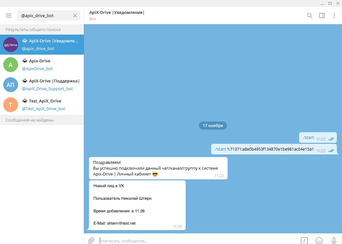
Task: Click the green 'A' avatar
Action: [10, 65]
